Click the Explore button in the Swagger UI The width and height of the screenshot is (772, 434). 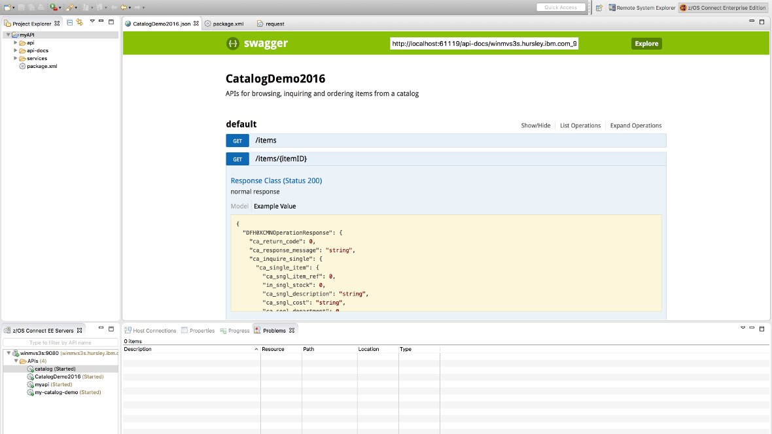[646, 43]
